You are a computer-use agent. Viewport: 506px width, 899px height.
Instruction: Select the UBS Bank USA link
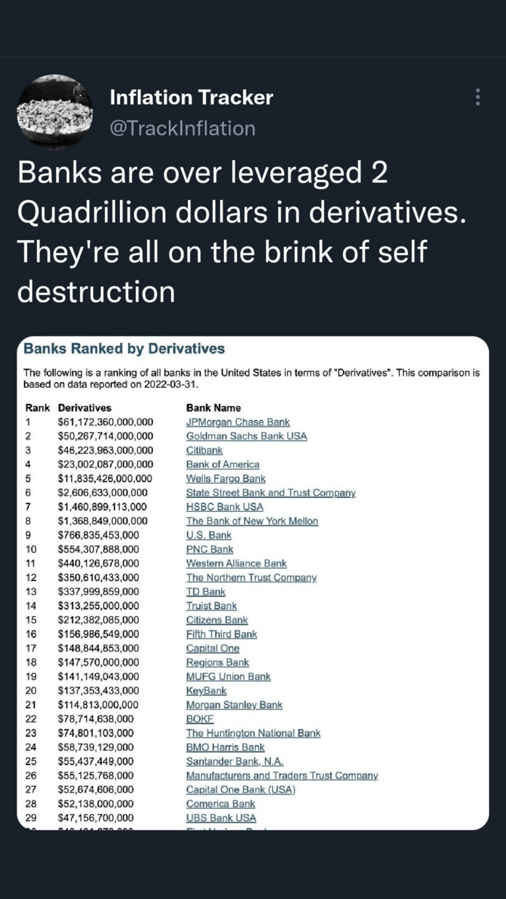221,818
